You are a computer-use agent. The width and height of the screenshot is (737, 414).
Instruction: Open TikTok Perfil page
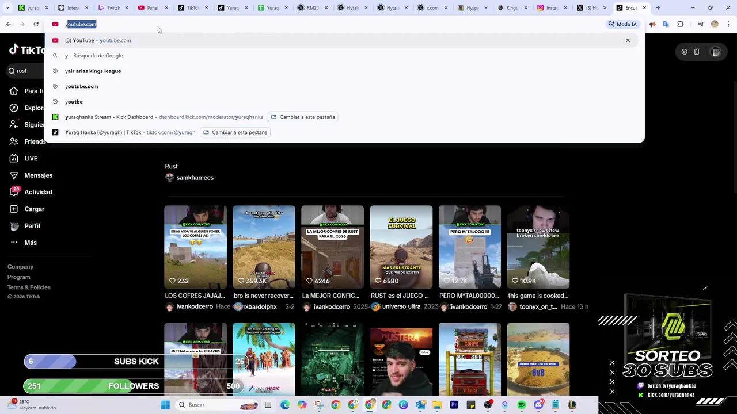pyautogui.click(x=25, y=226)
